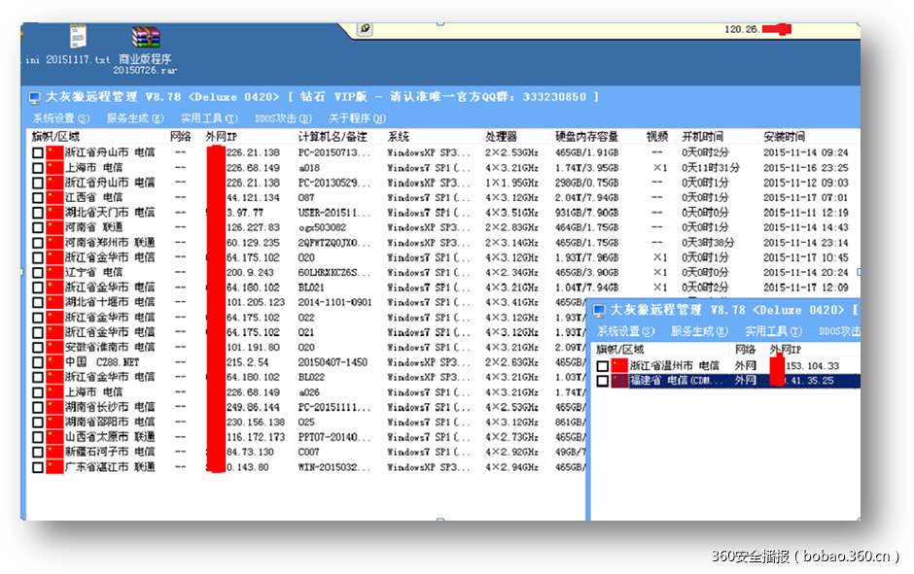
Task: Sort hosts by the 开机时间 column header
Action: point(705,136)
